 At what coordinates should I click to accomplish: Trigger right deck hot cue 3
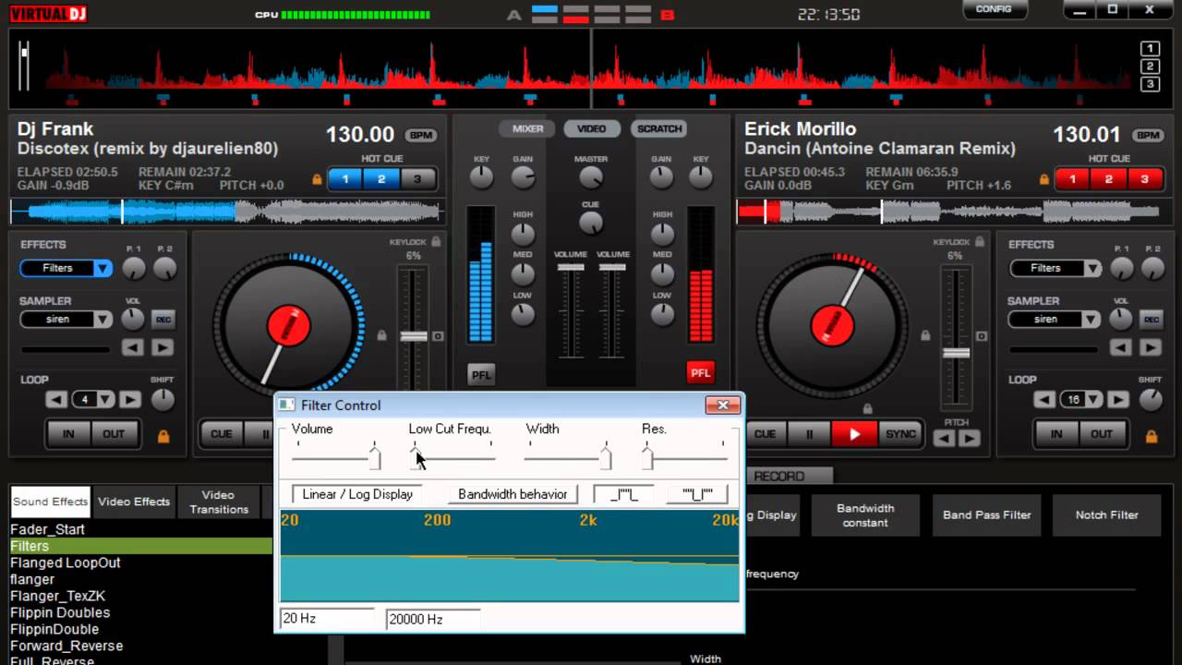[1145, 179]
